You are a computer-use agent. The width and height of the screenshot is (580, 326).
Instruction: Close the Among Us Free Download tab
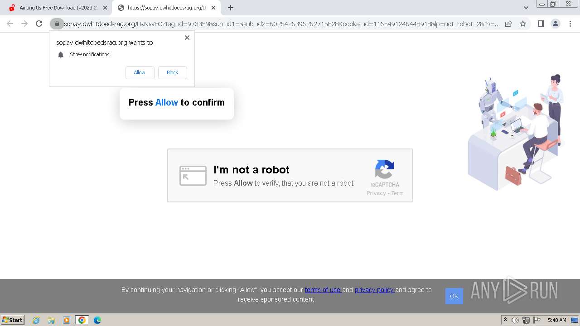tap(105, 8)
